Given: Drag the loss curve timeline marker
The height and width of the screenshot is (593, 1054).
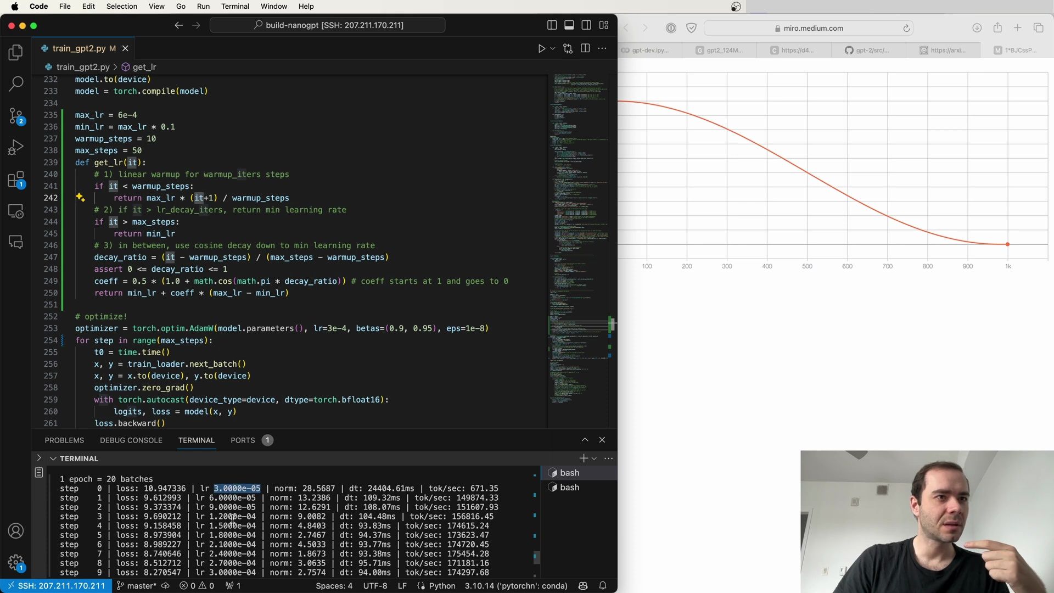Looking at the screenshot, I should (1008, 244).
